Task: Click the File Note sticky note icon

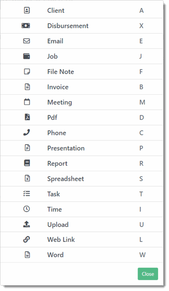Action: click(x=27, y=71)
